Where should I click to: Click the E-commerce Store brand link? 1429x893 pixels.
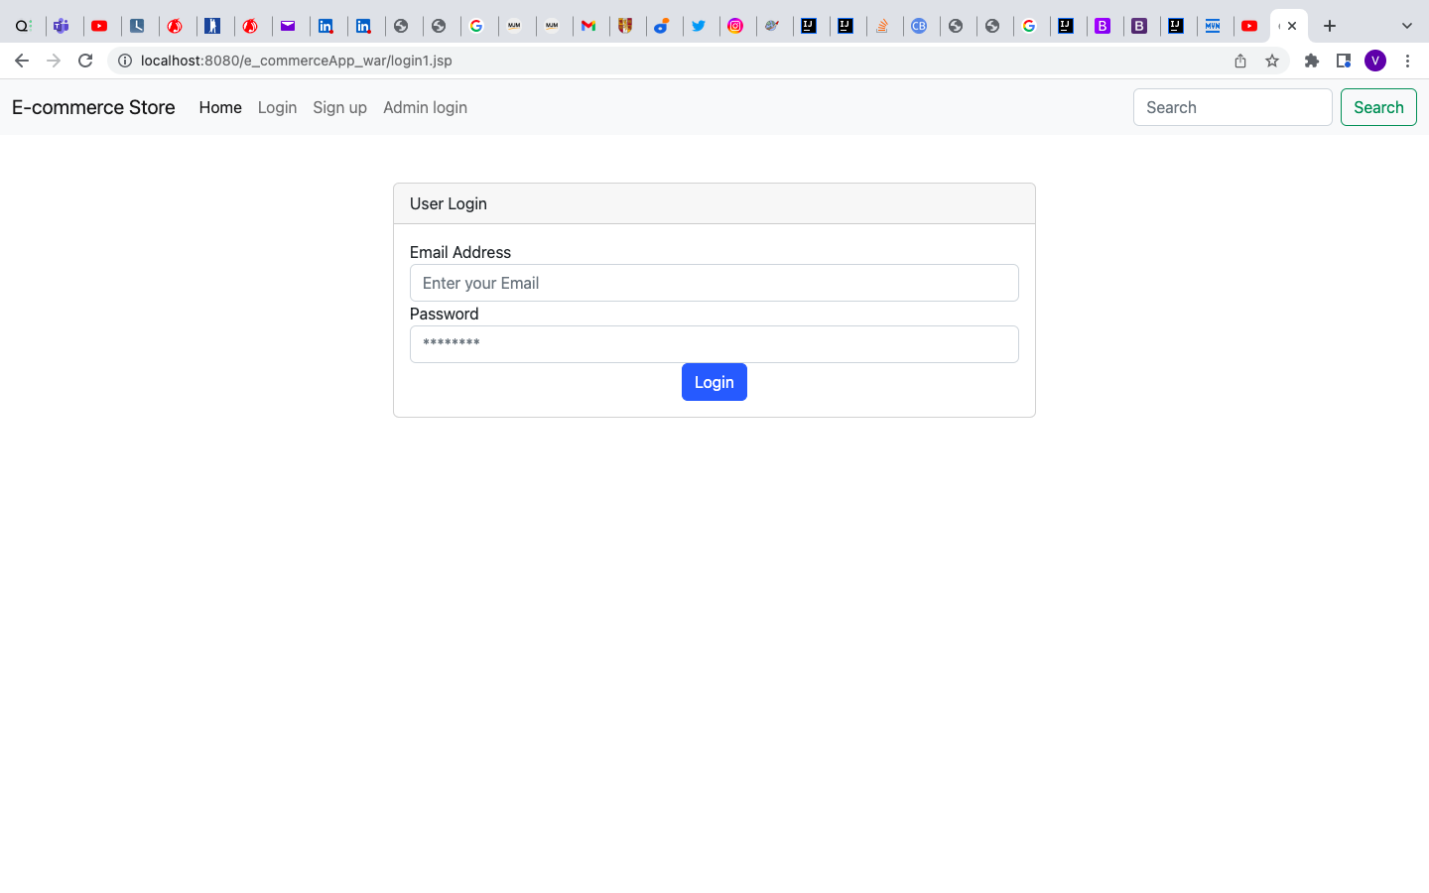[x=93, y=107]
